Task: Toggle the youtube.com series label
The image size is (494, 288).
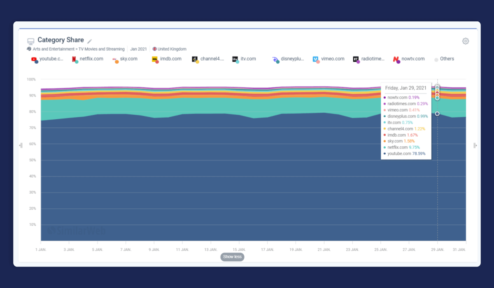Action: pos(51,59)
